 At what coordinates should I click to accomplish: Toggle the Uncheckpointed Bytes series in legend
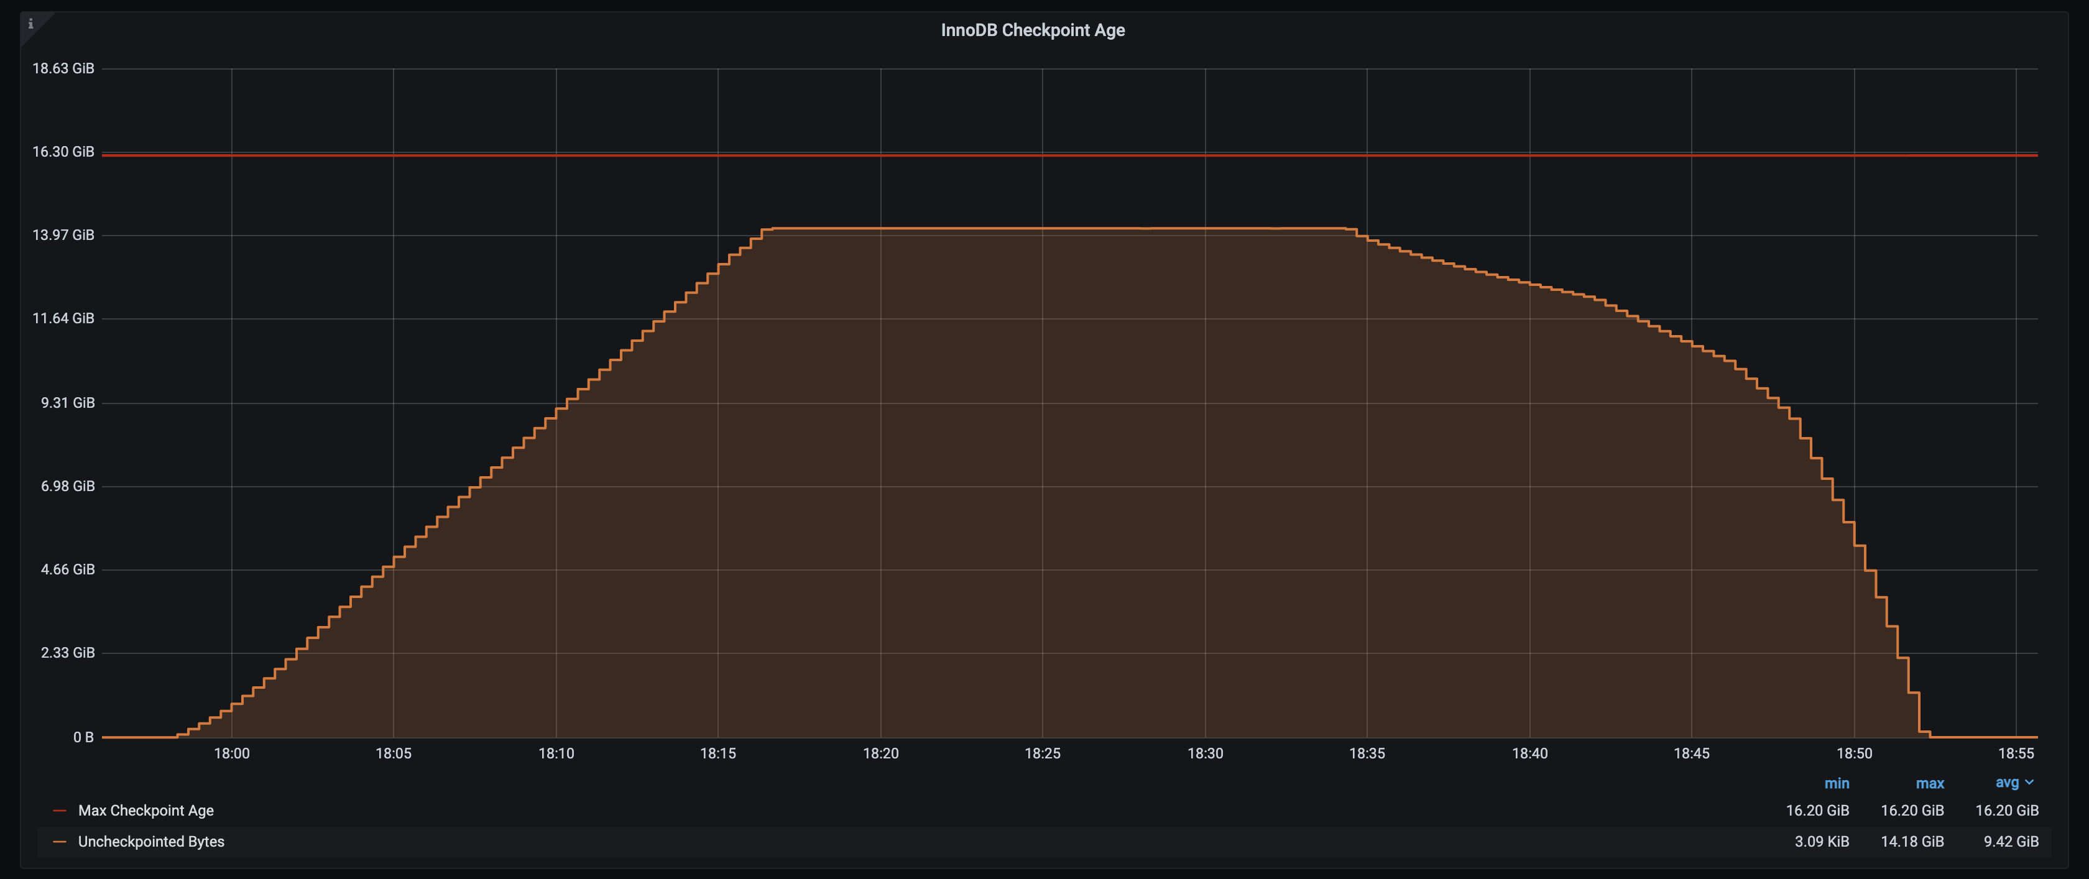pyautogui.click(x=151, y=842)
